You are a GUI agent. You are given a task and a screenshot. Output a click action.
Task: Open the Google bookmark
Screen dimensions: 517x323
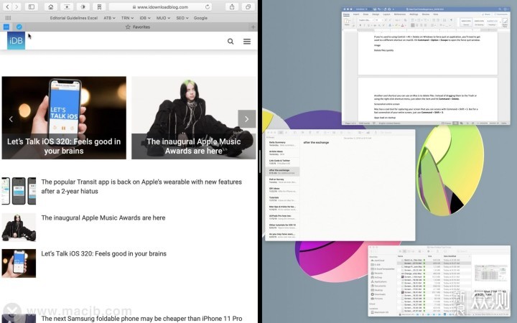[200, 18]
